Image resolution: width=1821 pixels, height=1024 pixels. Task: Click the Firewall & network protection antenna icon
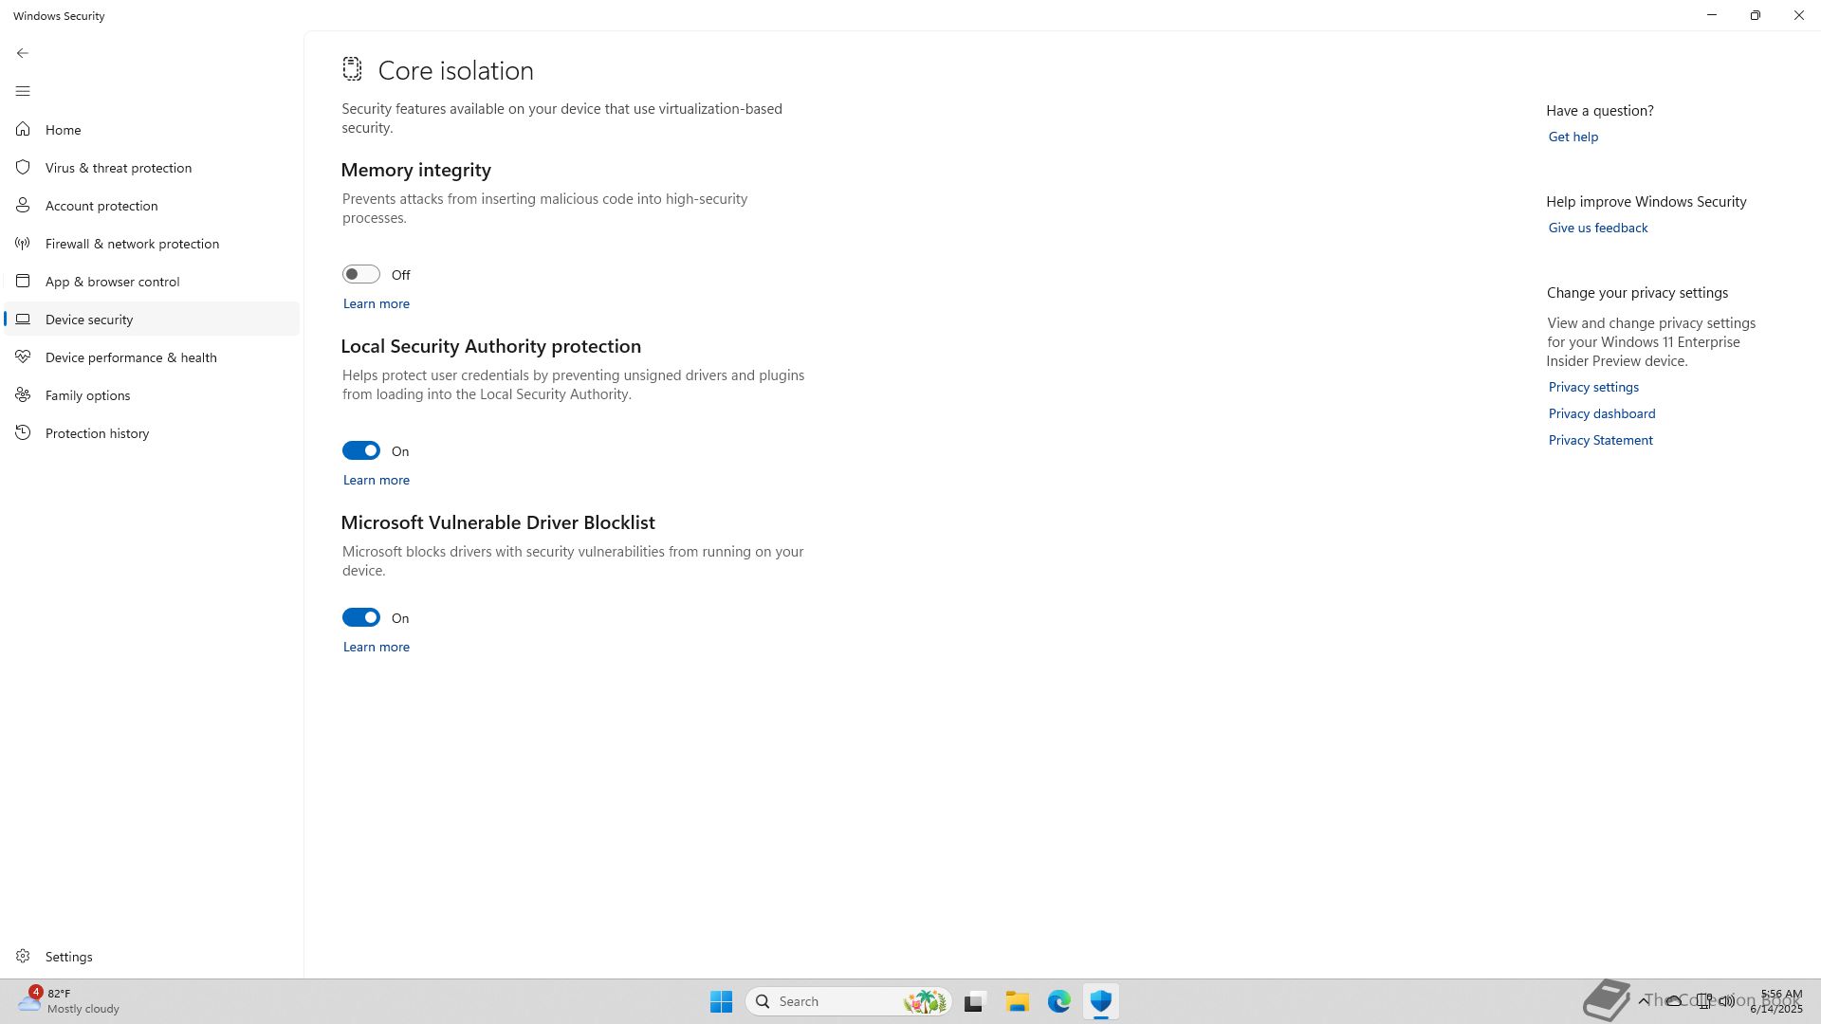pos(23,243)
